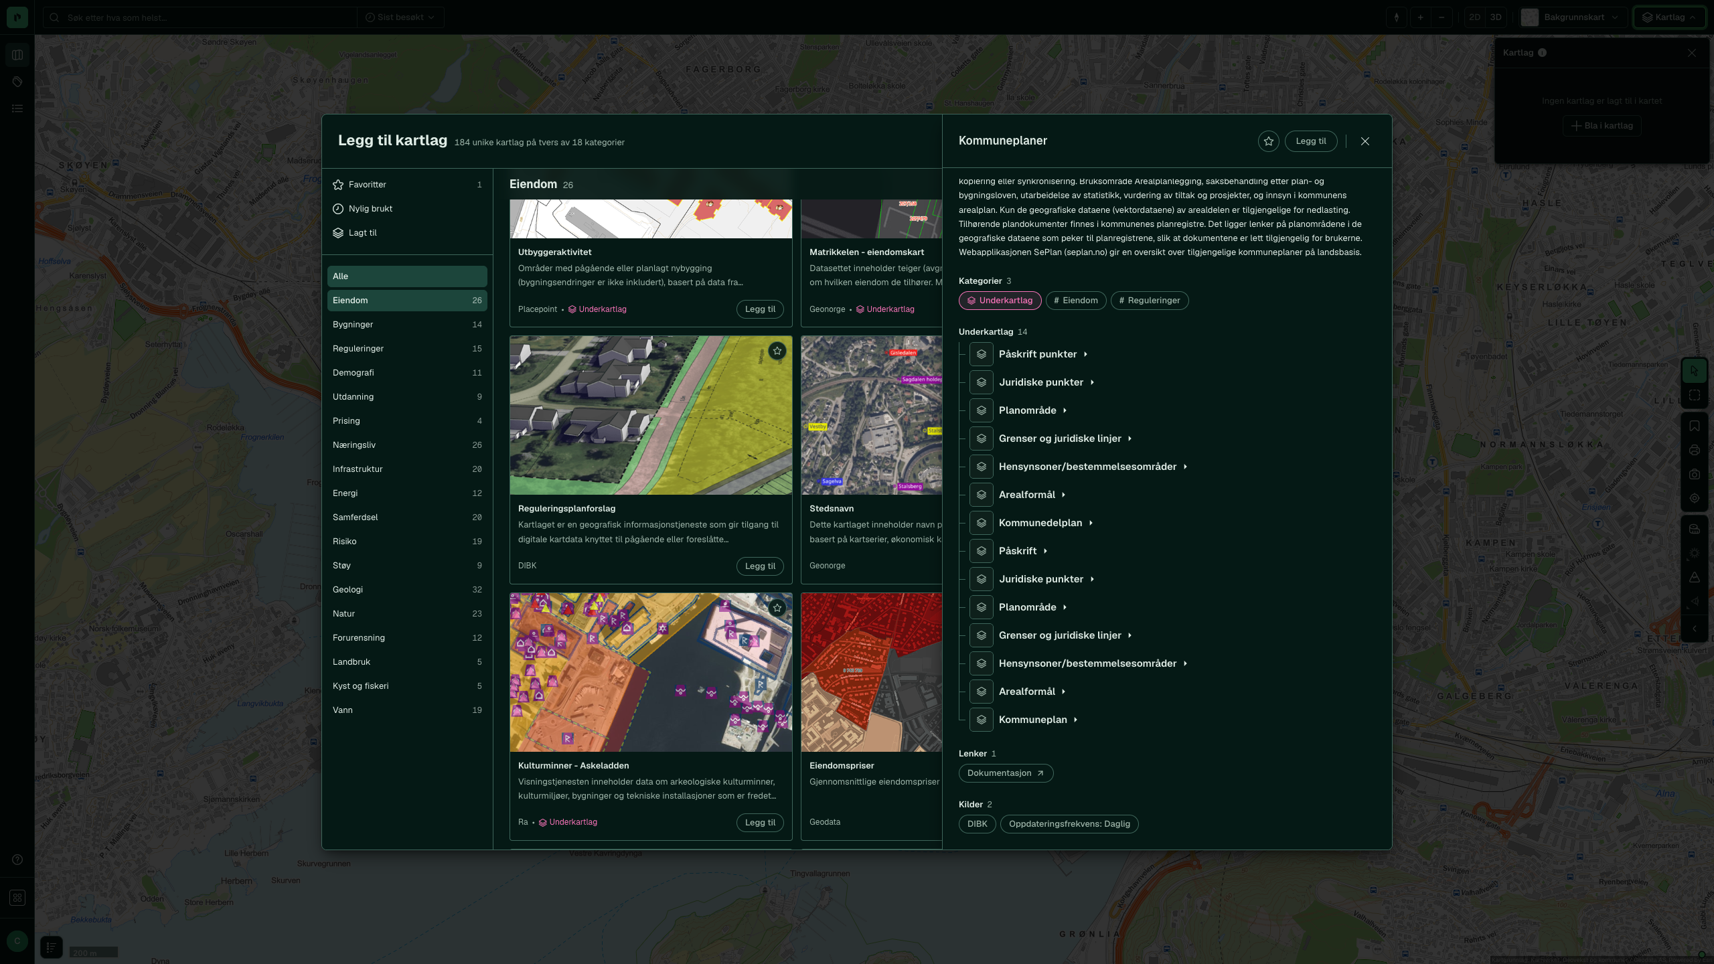Select the Alle category
The width and height of the screenshot is (1714, 964).
[x=407, y=276]
